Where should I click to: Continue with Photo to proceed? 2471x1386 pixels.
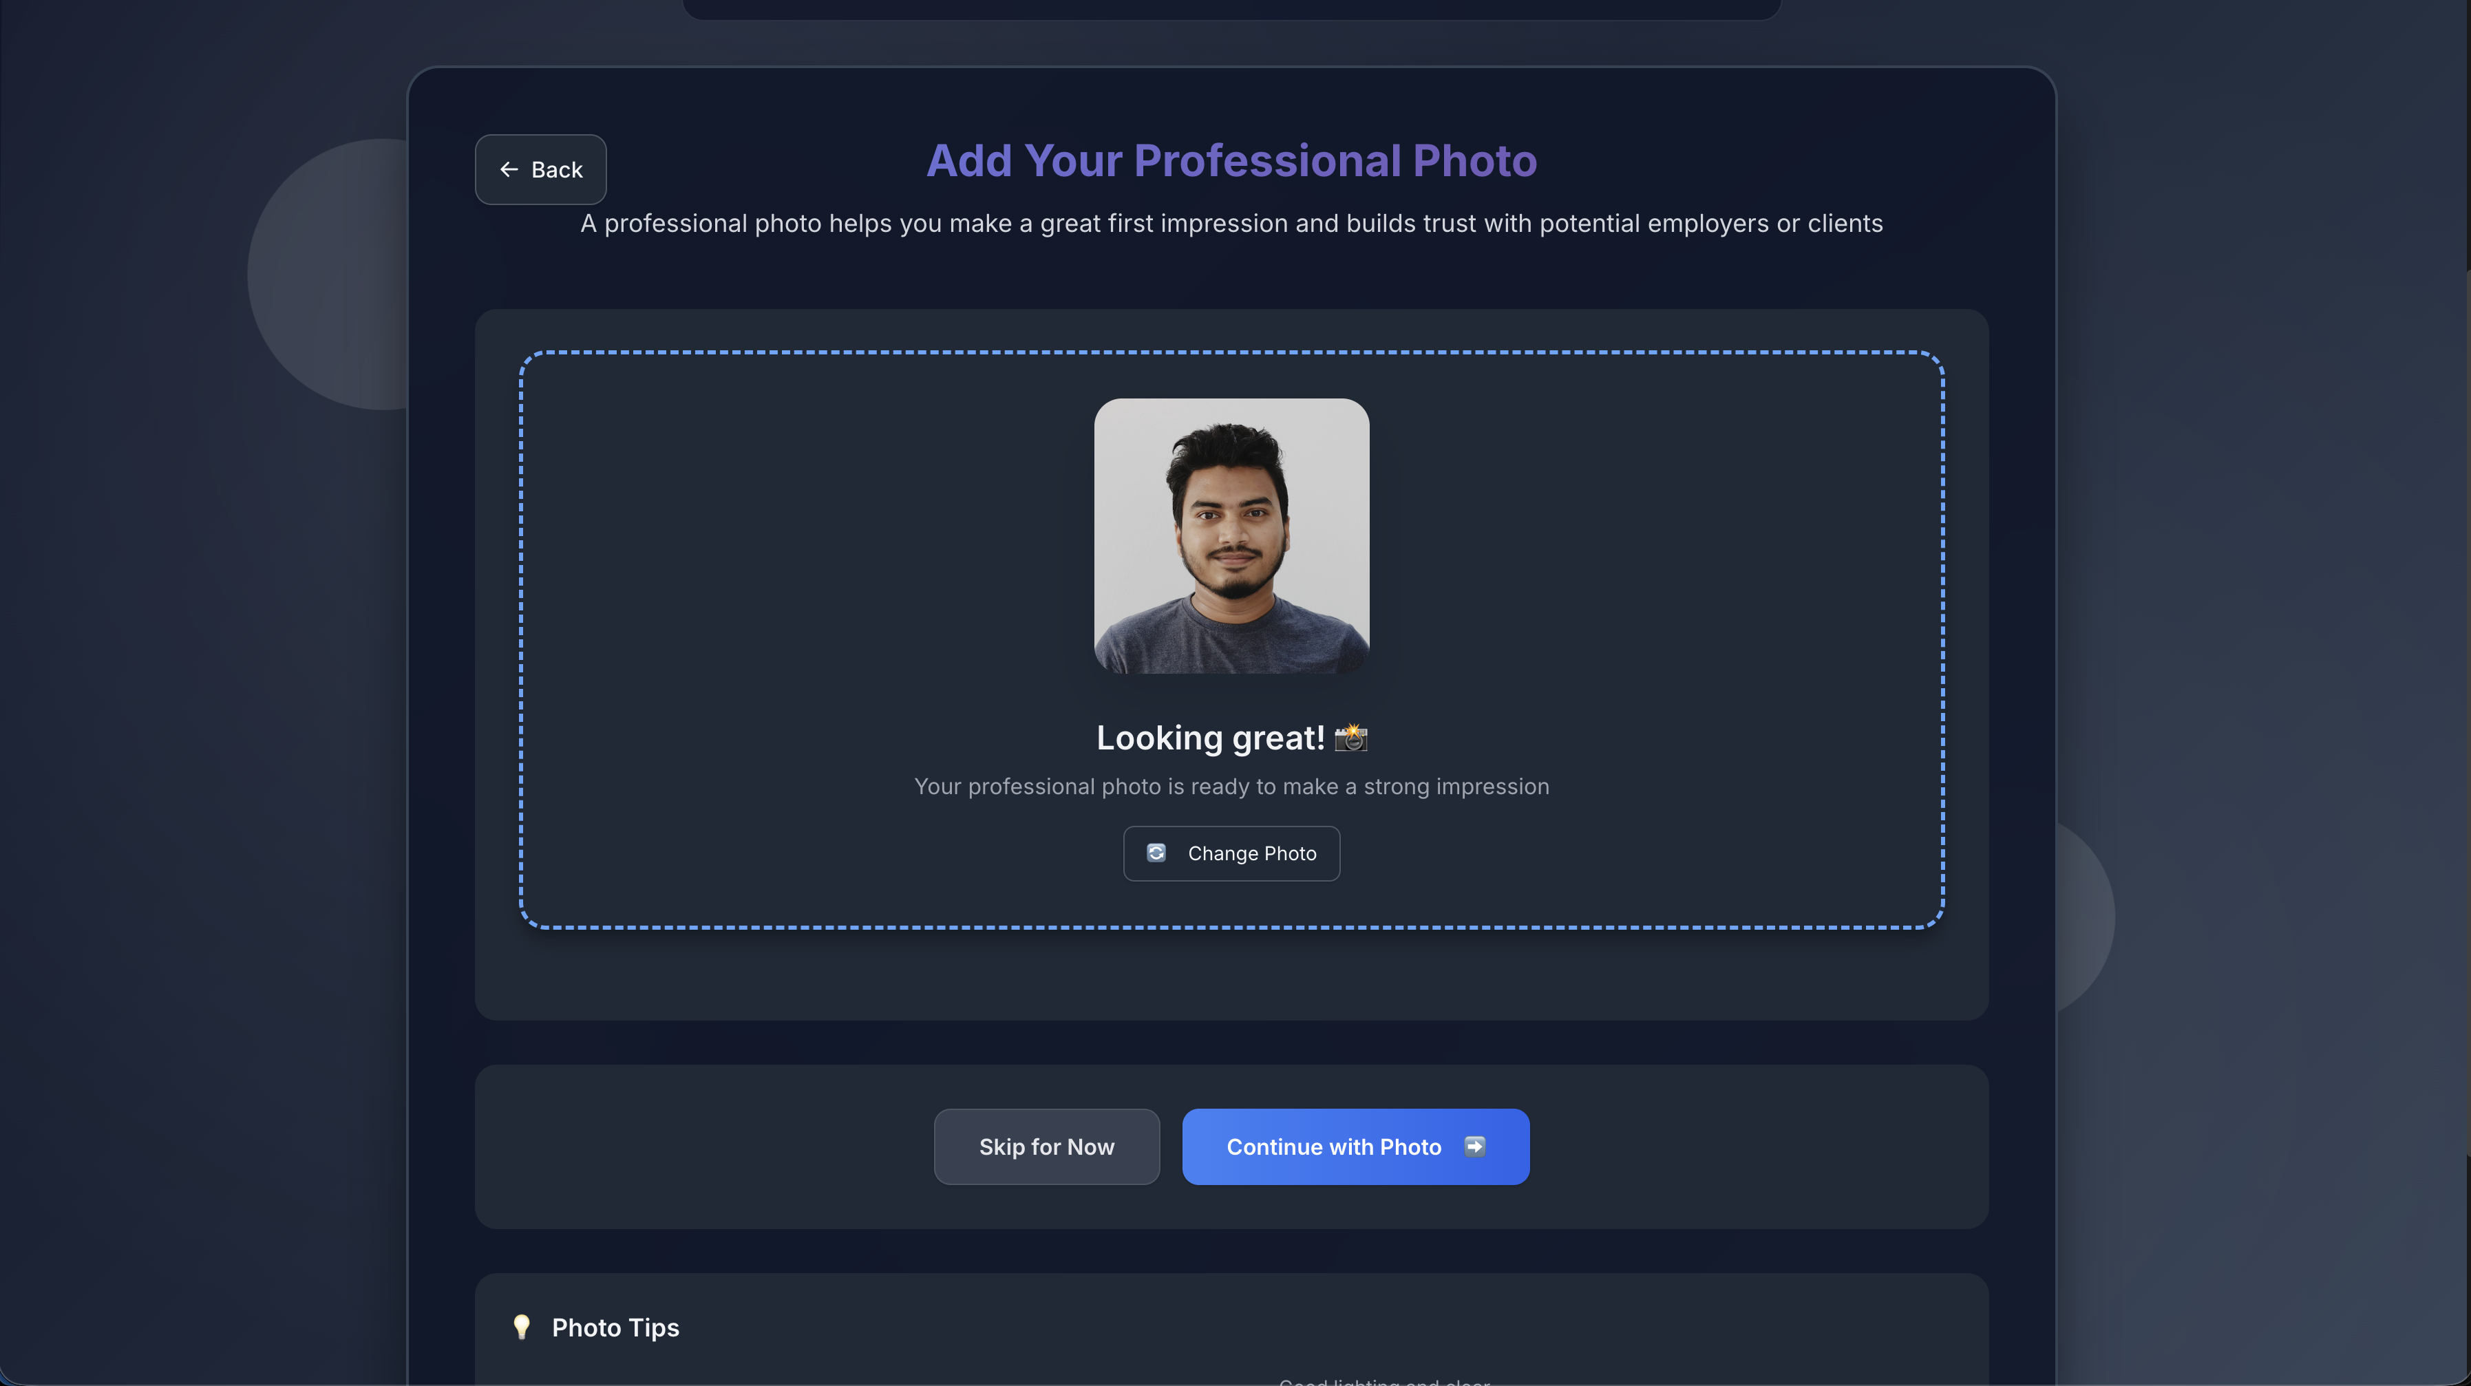coord(1355,1147)
